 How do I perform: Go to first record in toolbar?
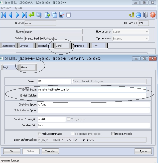[x=4, y=15]
